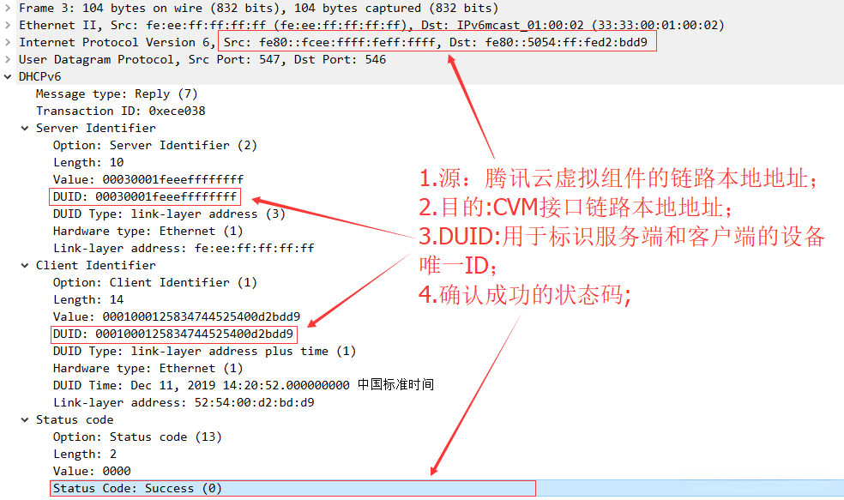The image size is (844, 500).
Task: Collapse the DHCPv6 section
Action: pos(8,77)
